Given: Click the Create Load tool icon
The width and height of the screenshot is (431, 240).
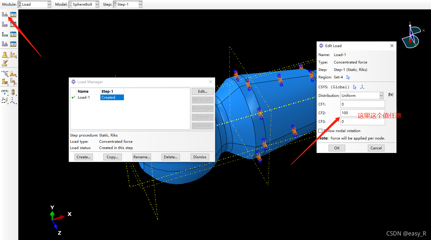Looking at the screenshot, I should pos(5,14).
